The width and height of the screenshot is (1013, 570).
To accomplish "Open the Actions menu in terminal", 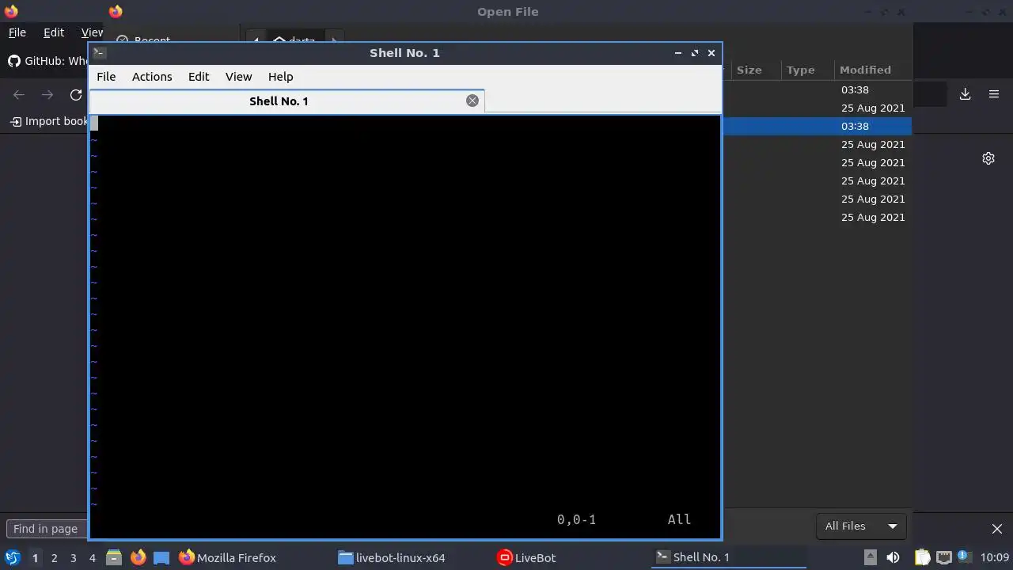I will 152,77.
